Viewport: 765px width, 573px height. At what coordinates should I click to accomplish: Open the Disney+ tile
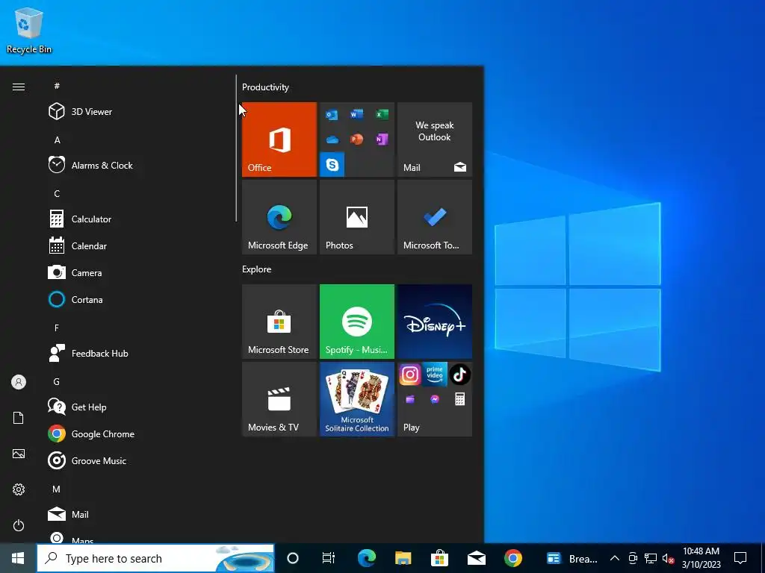(x=435, y=322)
